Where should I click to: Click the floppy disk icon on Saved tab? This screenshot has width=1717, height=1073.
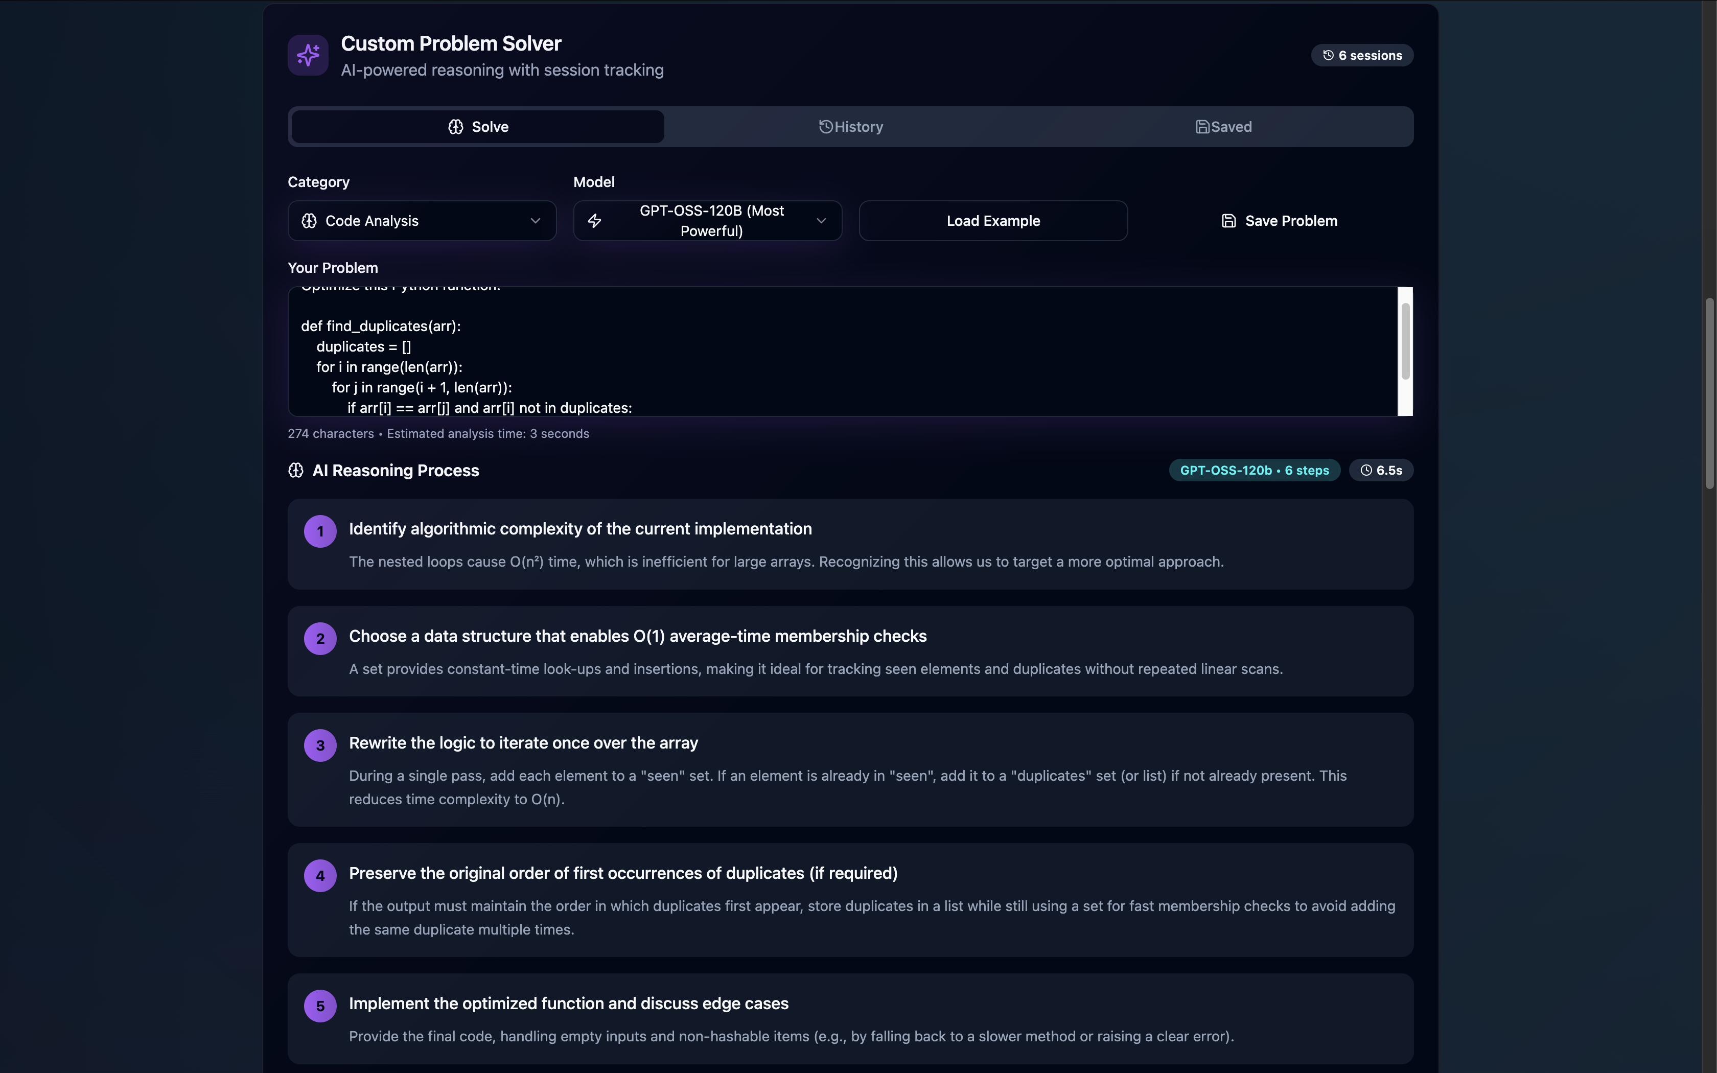[x=1202, y=127]
